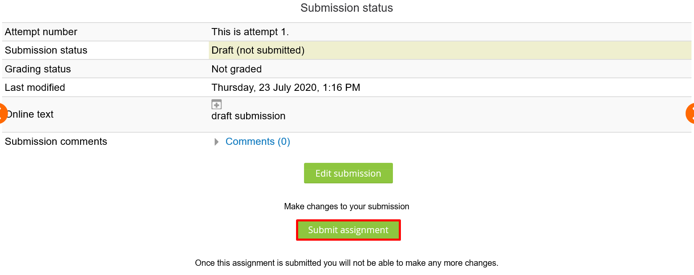
Task: Open the Comments (0) link
Action: point(257,141)
